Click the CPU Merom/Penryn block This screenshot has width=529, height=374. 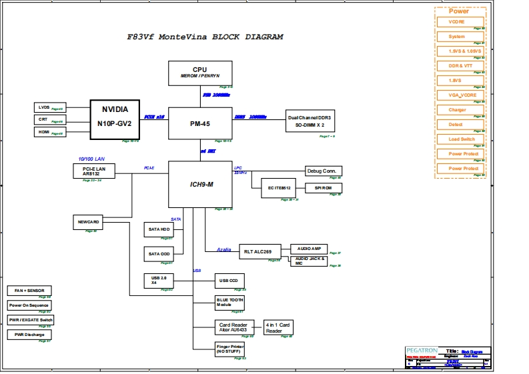(x=199, y=73)
